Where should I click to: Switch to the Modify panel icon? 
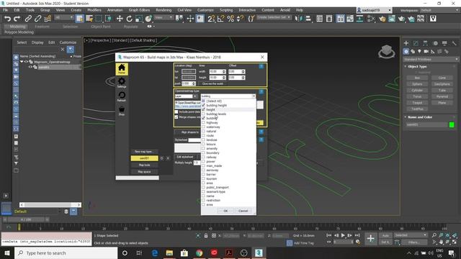click(416, 43)
